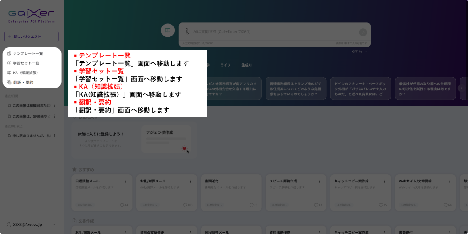Open 翻訳・要約 from the sidebar
The width and height of the screenshot is (468, 234).
23,83
